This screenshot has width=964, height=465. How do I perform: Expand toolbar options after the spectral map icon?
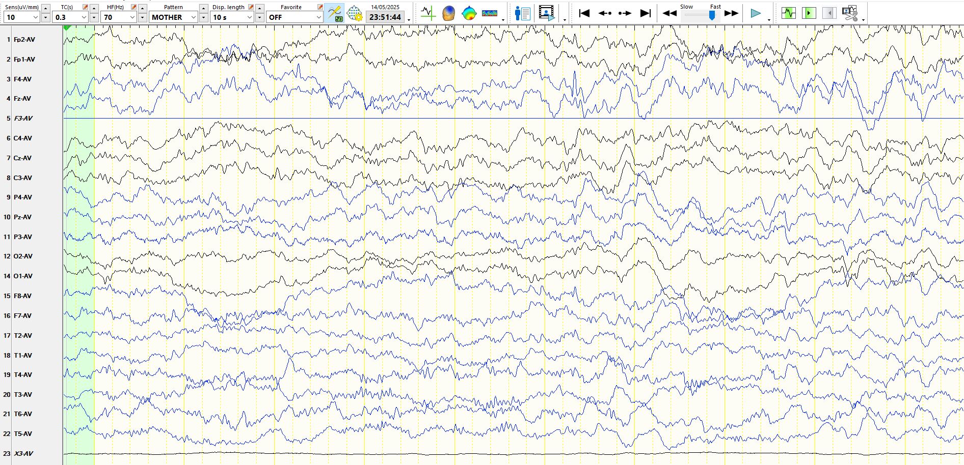coord(503,20)
